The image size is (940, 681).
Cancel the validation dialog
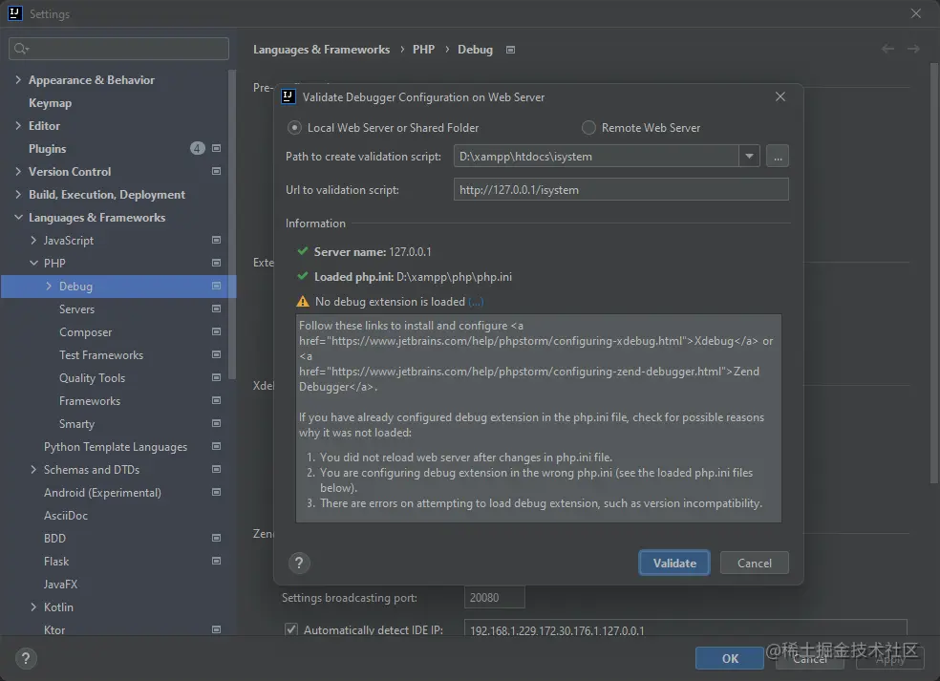click(x=754, y=563)
